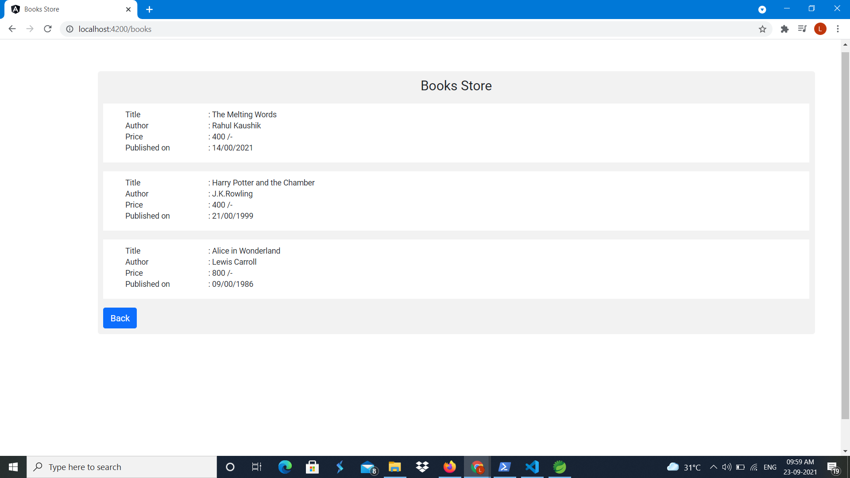Open the Mail app with 8 unread
850x478 pixels.
367,466
